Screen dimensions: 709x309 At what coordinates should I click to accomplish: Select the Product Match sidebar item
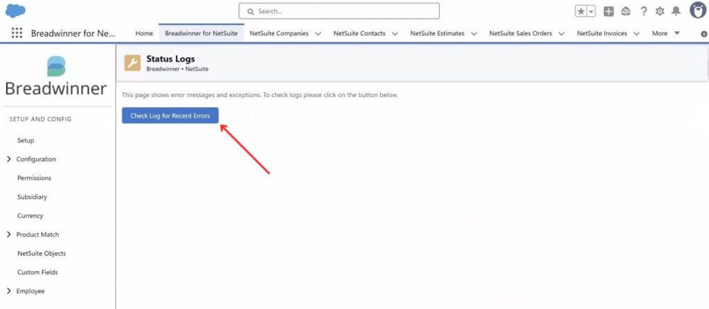(37, 234)
